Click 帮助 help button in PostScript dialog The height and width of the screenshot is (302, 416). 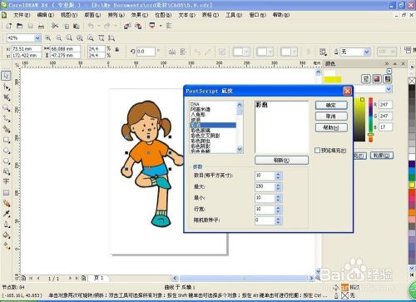(331, 127)
